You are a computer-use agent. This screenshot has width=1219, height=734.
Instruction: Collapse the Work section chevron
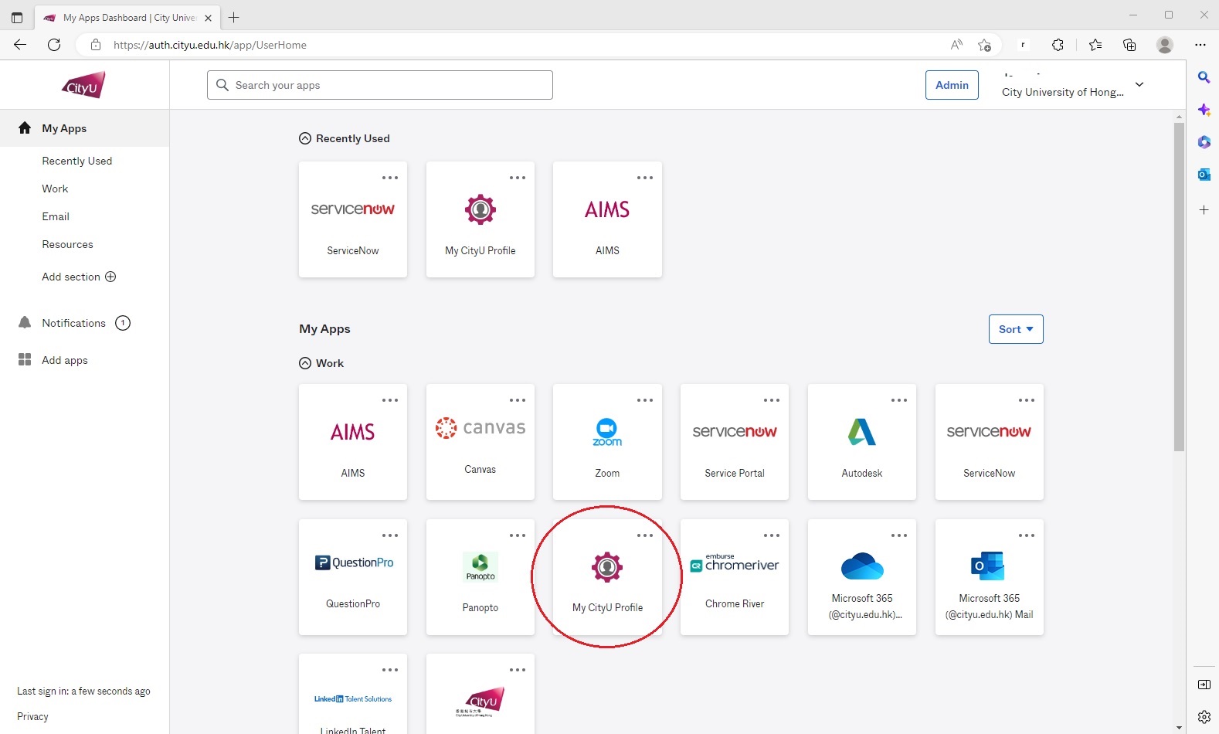coord(305,363)
